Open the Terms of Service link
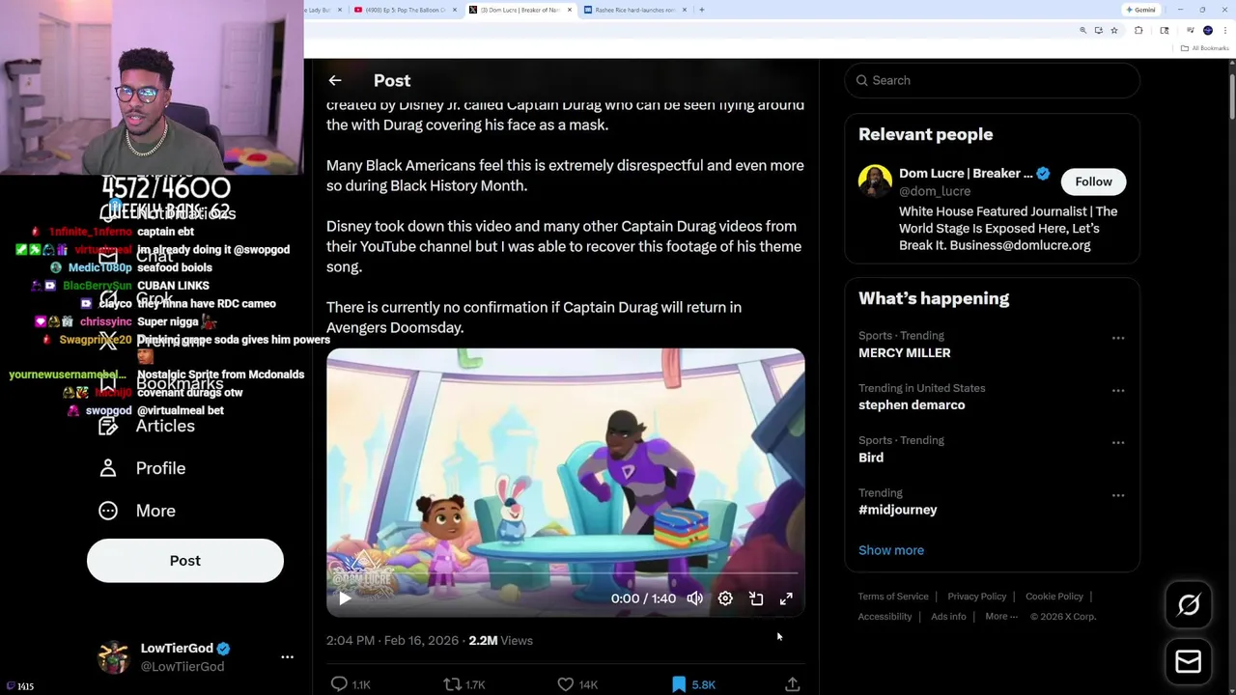The image size is (1236, 695). tap(893, 597)
